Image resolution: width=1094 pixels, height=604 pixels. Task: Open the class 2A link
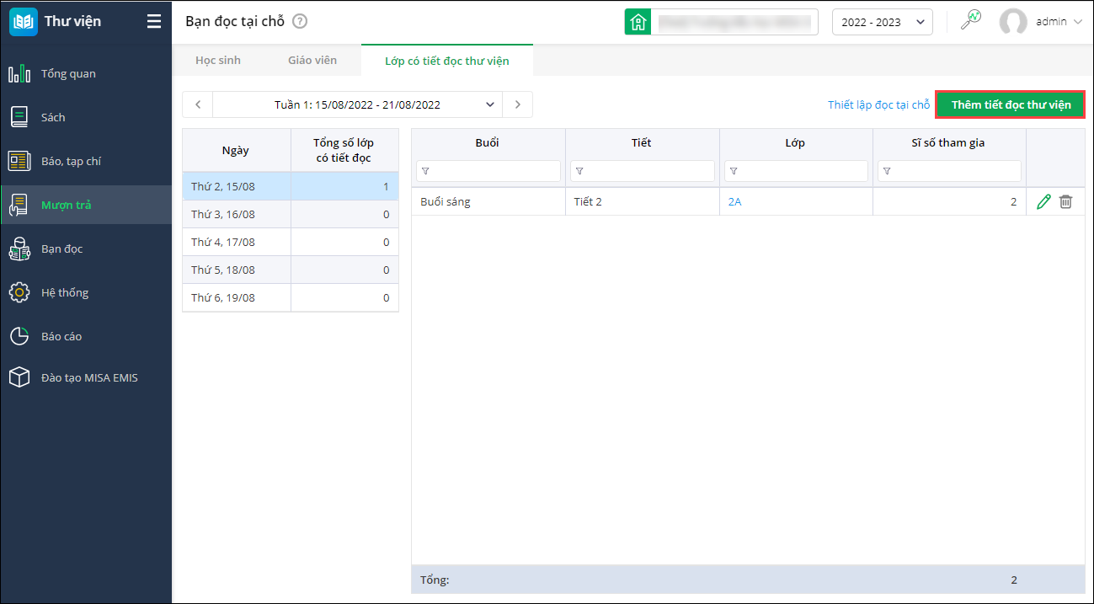pyautogui.click(x=734, y=202)
